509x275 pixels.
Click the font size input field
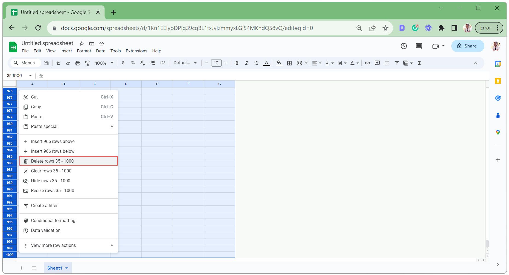[x=216, y=63]
